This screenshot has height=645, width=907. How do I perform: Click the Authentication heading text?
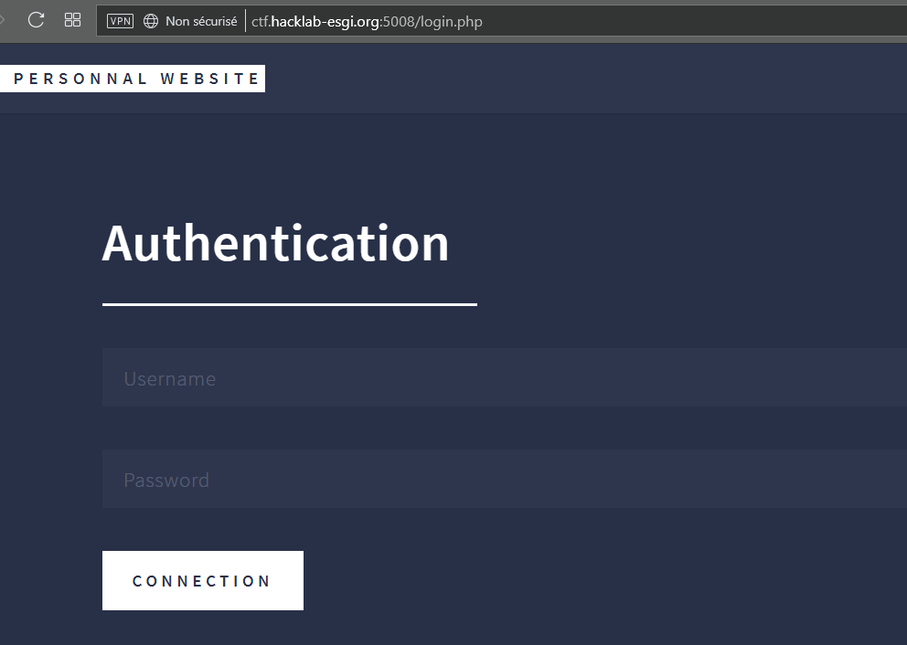point(275,243)
